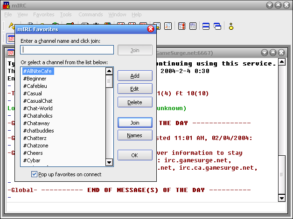
Task: Click END OF MESSAGE(S) OF THE DAY line
Action: [x=129, y=190]
